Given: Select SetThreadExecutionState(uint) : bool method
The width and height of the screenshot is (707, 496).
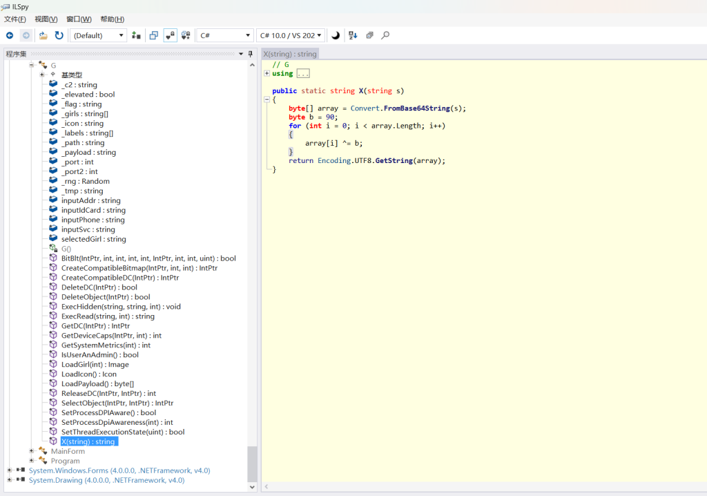Looking at the screenshot, I should (x=123, y=432).
